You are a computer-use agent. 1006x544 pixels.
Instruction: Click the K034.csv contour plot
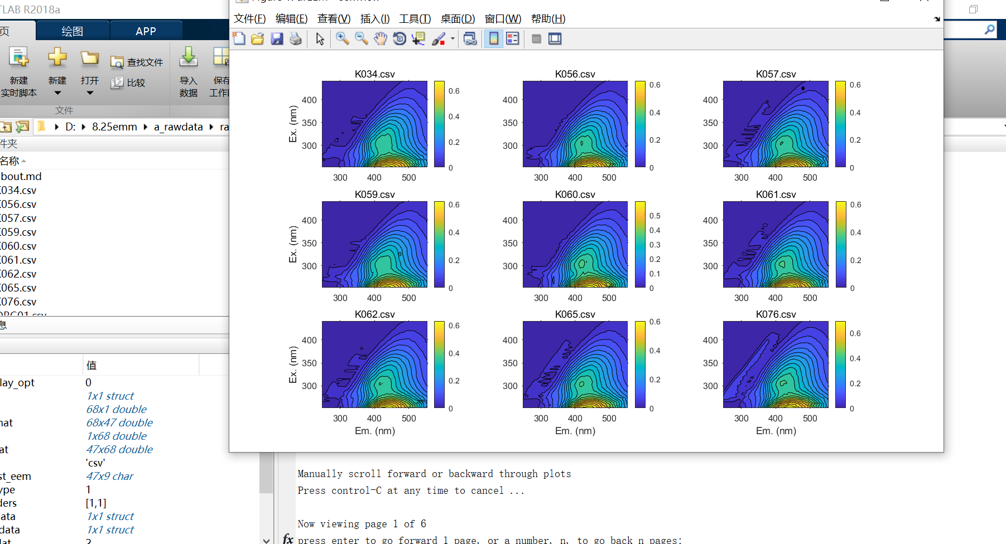[374, 124]
